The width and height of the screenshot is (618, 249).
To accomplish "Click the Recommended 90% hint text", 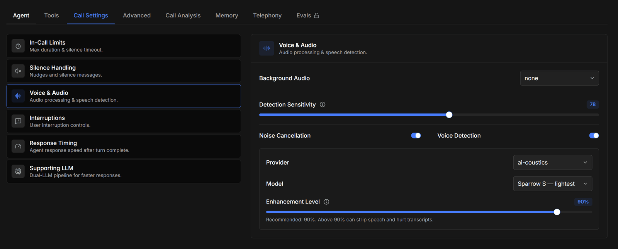I will (x=350, y=220).
